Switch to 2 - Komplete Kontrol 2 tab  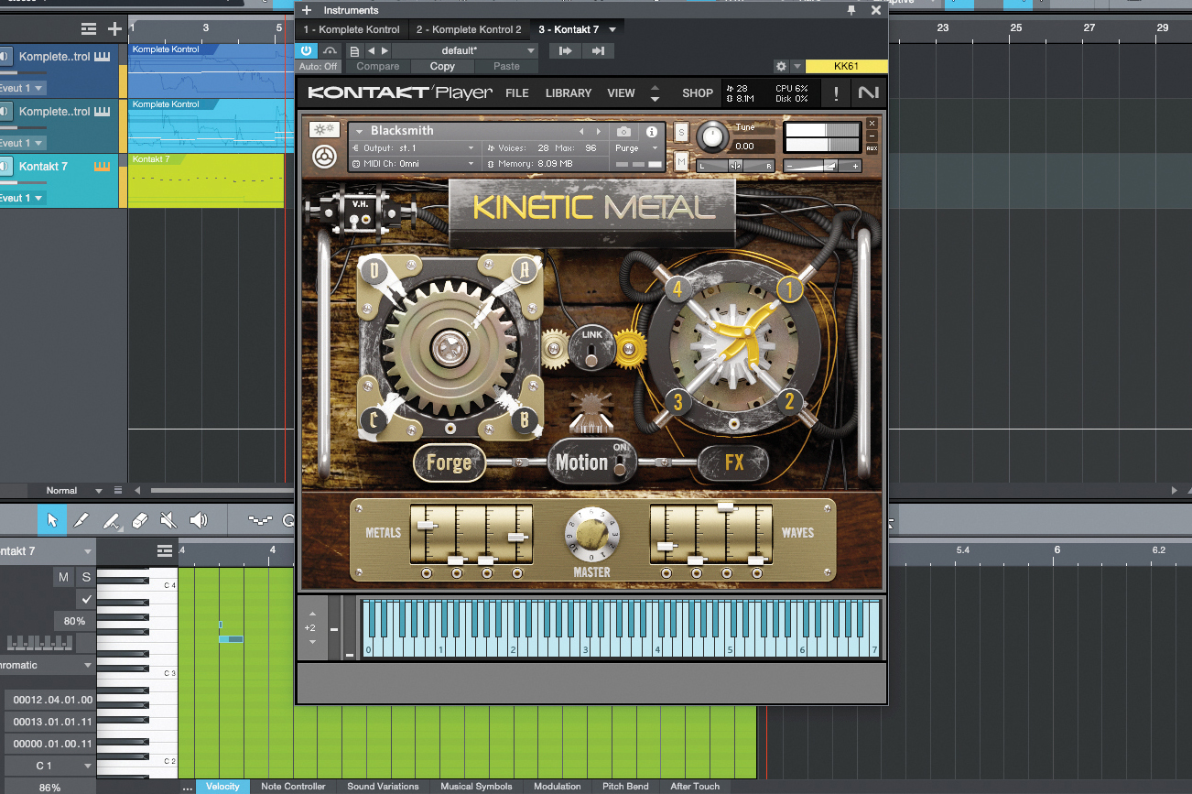[x=469, y=30]
